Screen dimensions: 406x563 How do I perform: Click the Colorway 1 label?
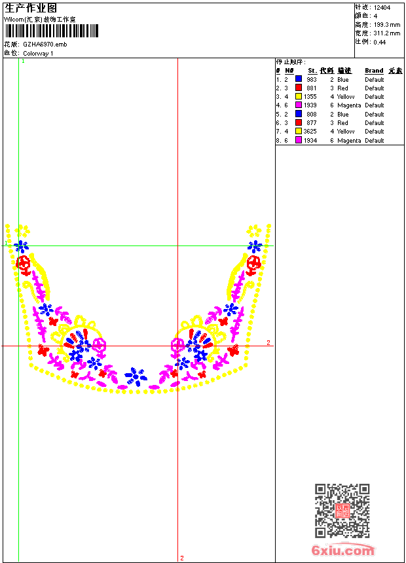[38, 53]
